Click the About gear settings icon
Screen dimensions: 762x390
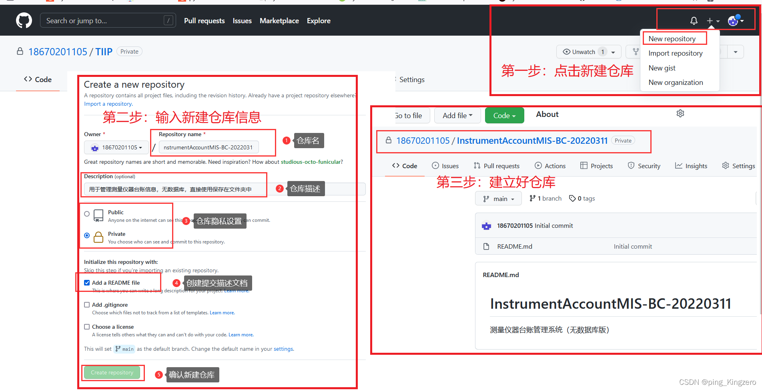pos(680,113)
